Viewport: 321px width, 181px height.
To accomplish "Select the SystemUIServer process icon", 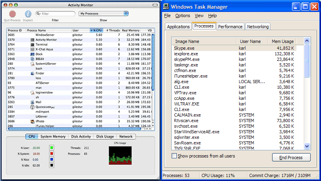I will pyautogui.click(x=32, y=64).
